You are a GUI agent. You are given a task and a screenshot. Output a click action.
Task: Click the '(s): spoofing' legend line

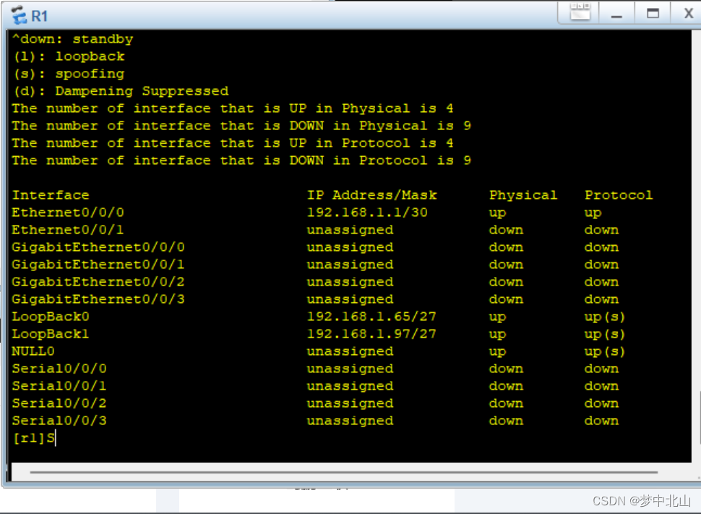(x=69, y=74)
